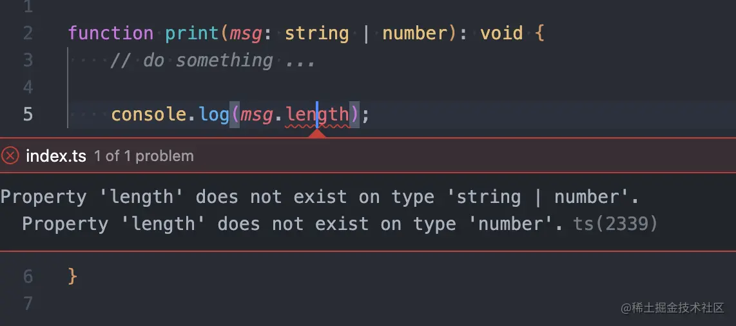Click the 'string' type annotation

(317, 34)
